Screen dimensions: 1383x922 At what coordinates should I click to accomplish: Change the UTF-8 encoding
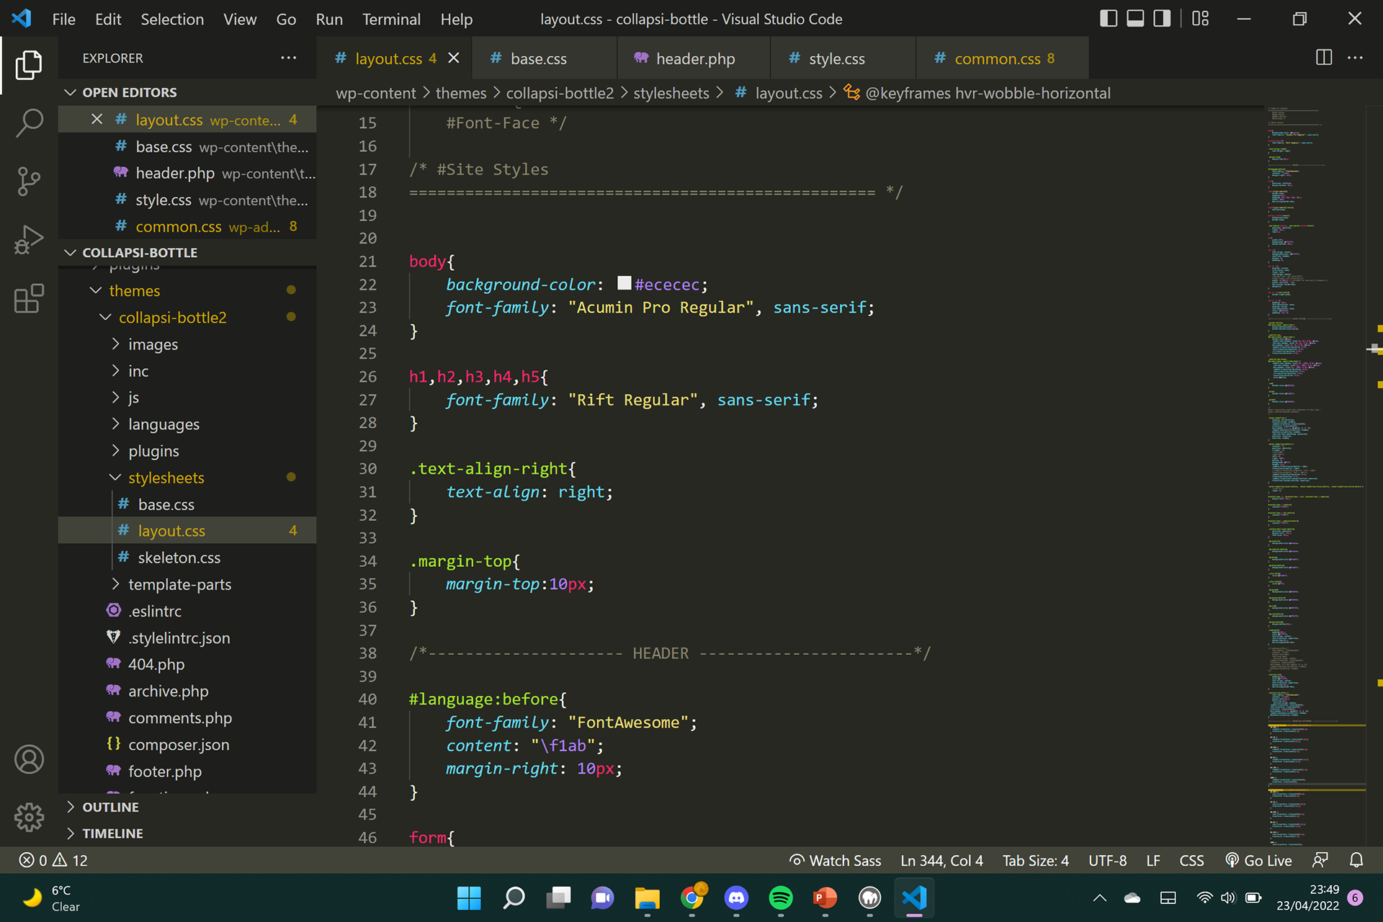(1107, 860)
